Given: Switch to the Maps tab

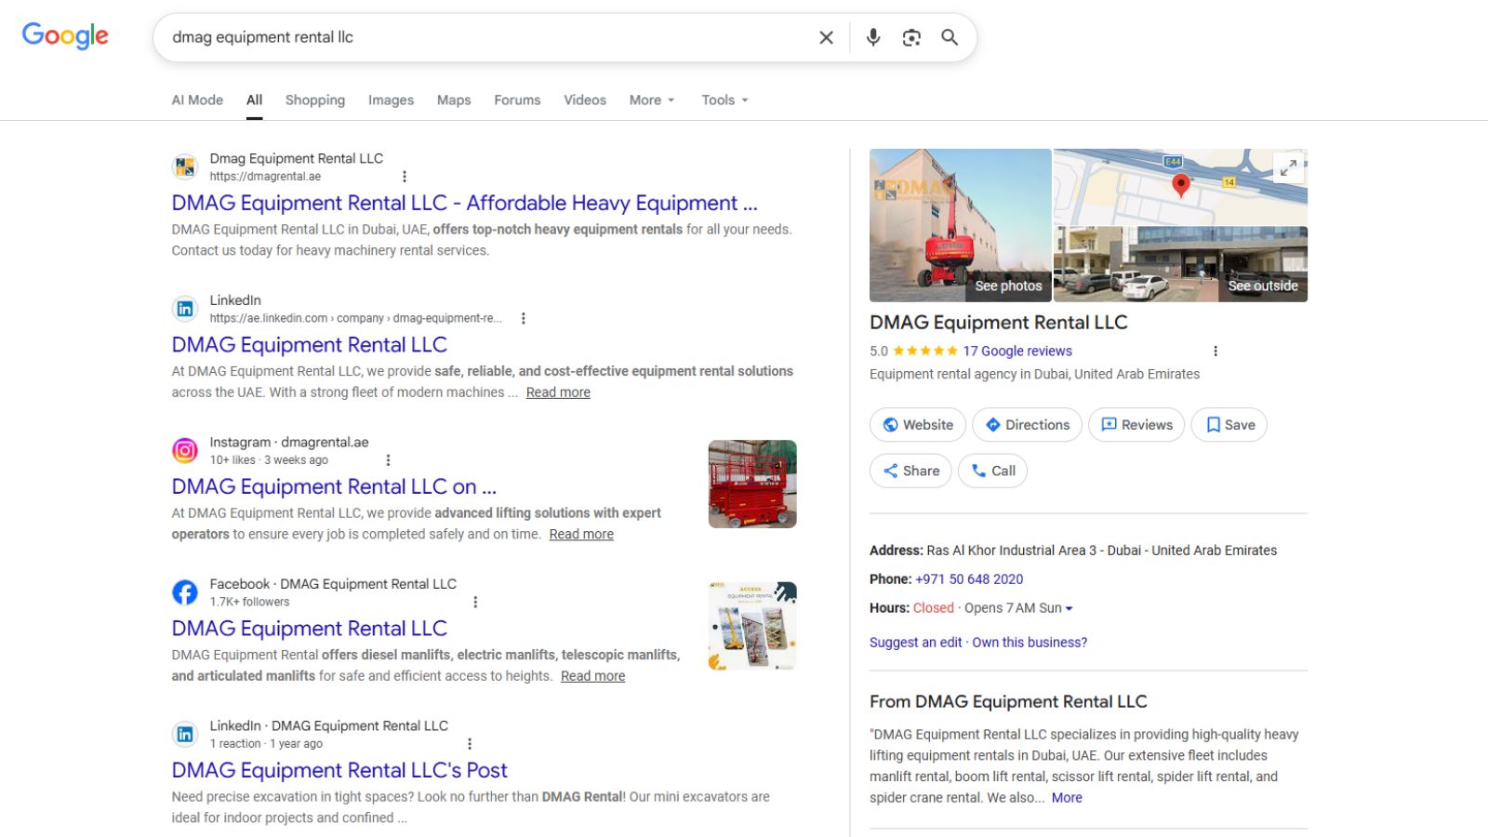Looking at the screenshot, I should pyautogui.click(x=454, y=100).
